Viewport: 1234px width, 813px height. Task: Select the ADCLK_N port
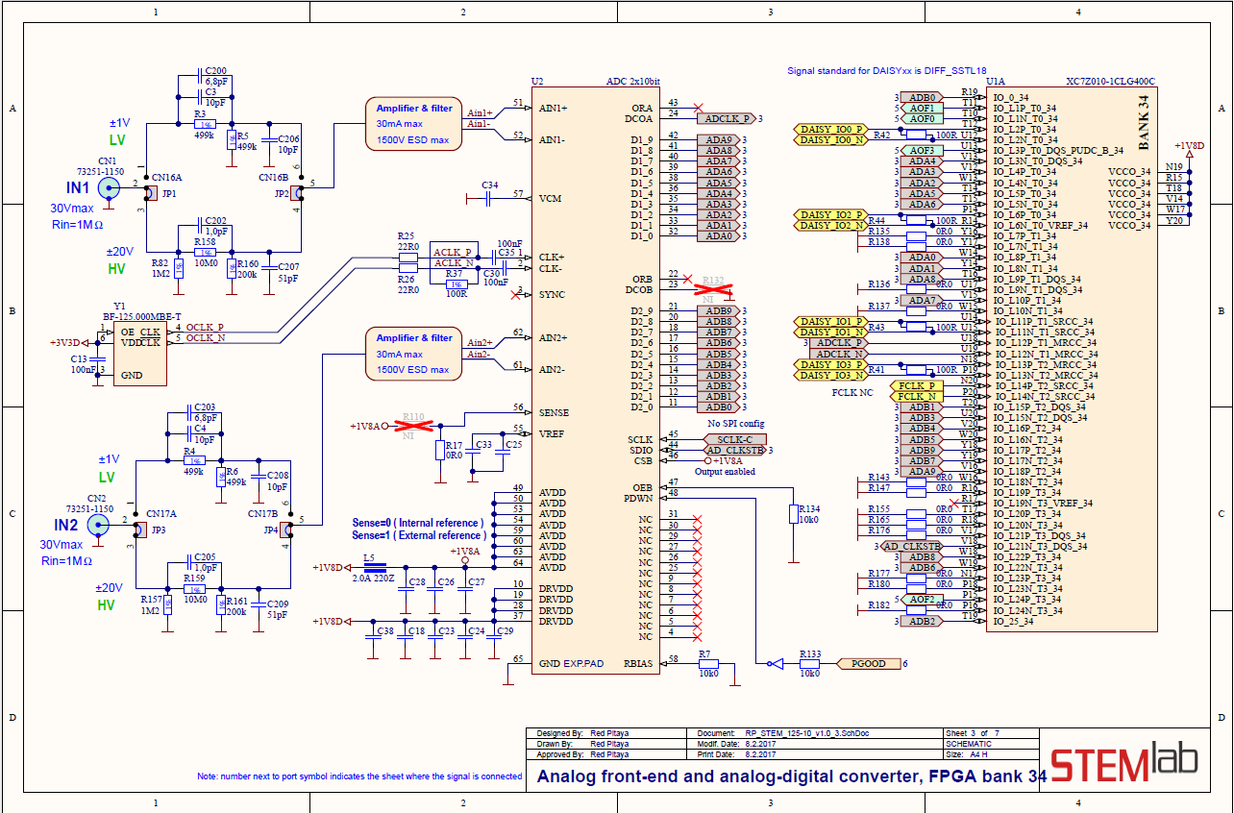838,354
